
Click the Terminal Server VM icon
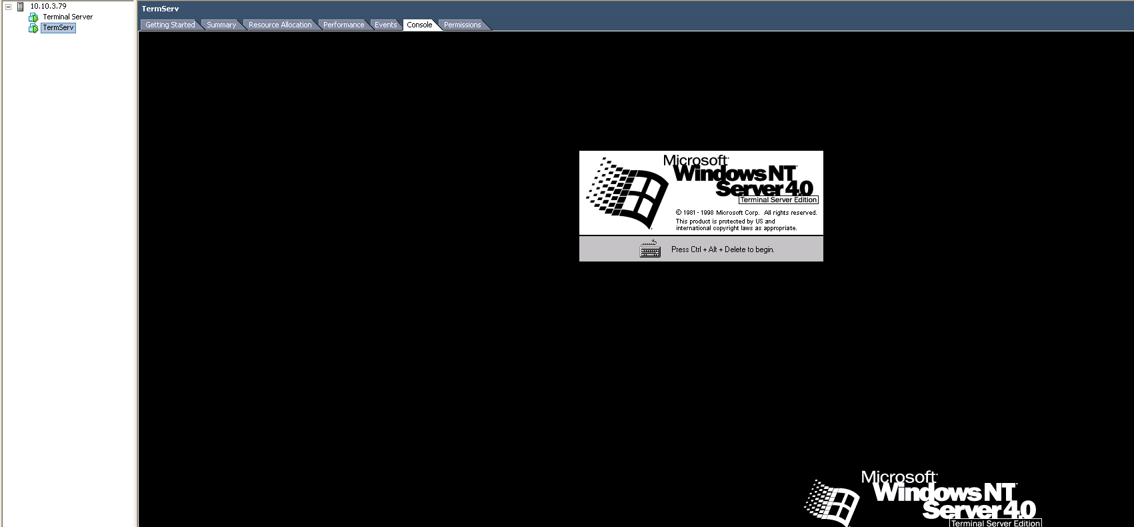point(33,17)
